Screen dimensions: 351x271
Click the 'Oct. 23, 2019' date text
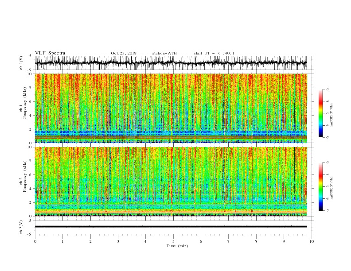(x=124, y=53)
